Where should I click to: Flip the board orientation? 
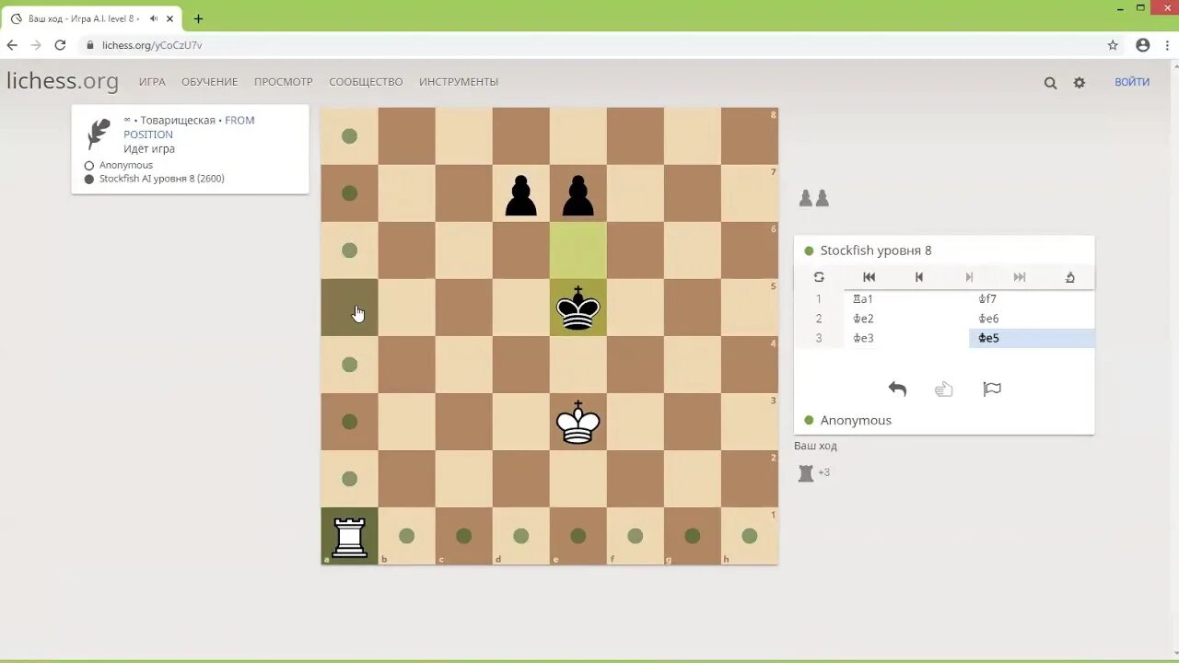(x=819, y=277)
